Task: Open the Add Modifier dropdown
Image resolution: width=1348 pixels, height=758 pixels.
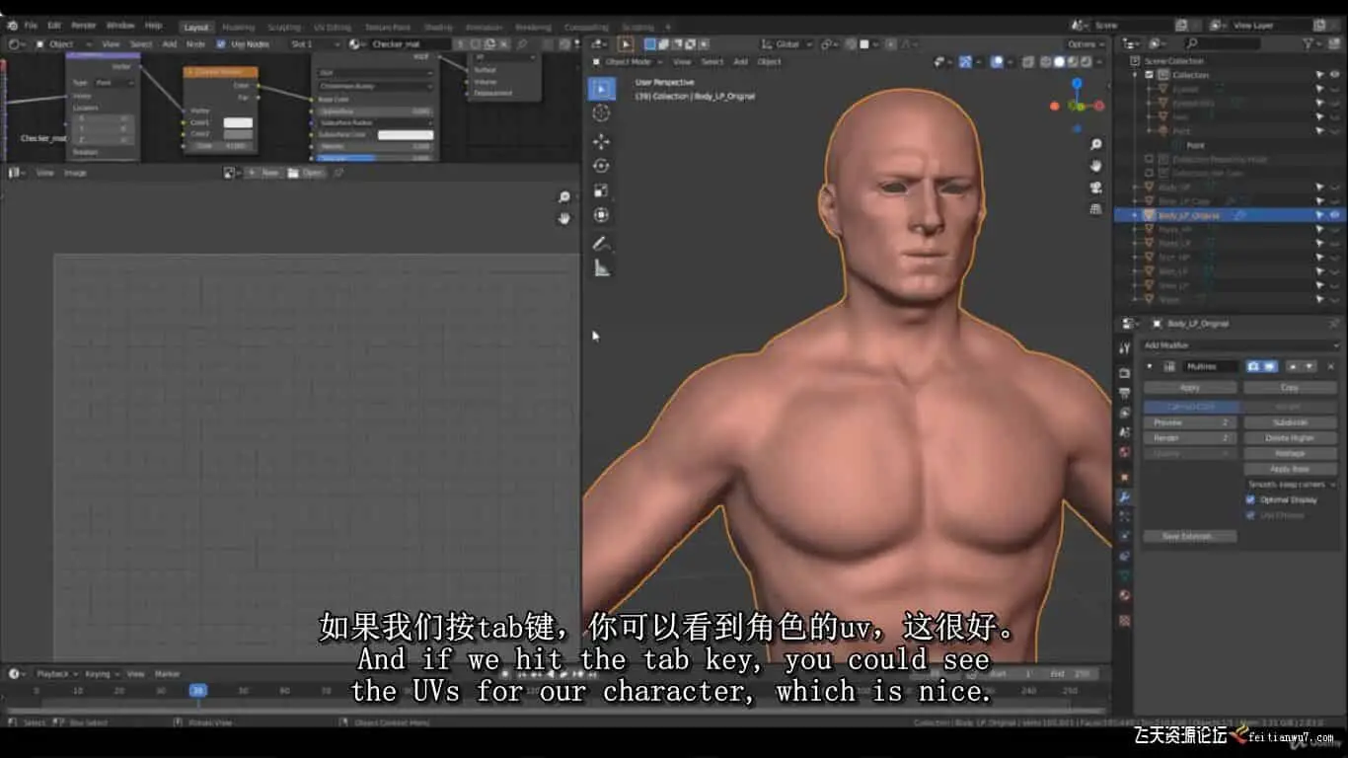Action: (x=1240, y=345)
